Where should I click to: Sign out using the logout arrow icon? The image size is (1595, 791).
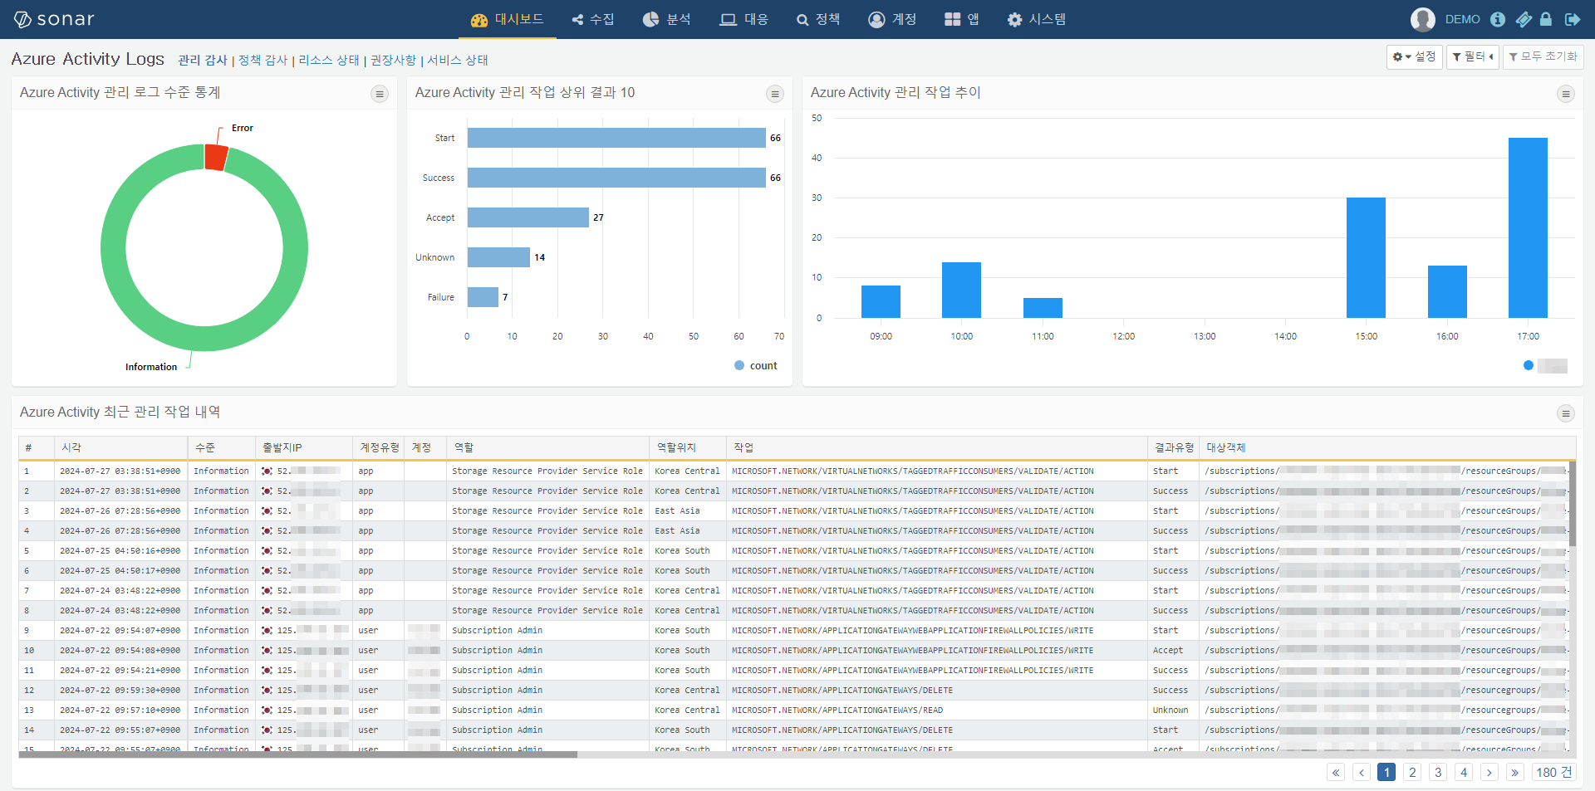pos(1572,19)
